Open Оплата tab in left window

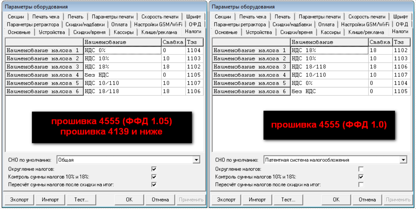coord(119,24)
